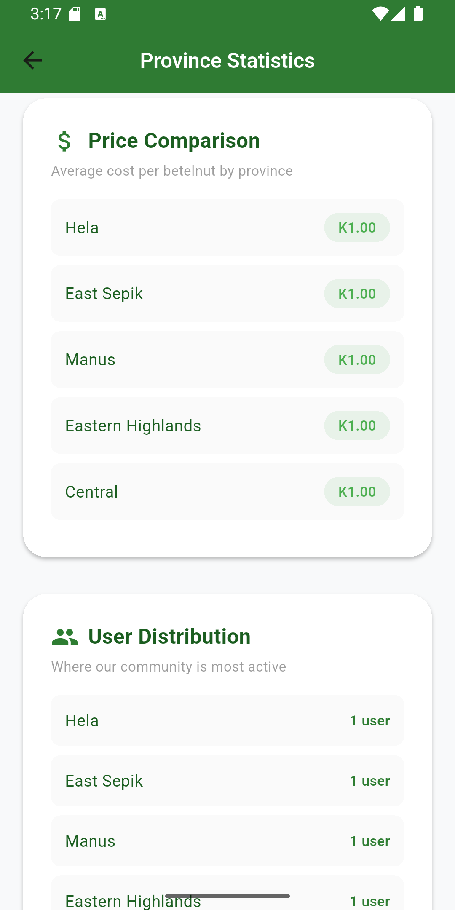Tap the Province Statistics title
This screenshot has width=455, height=910.
(x=227, y=60)
